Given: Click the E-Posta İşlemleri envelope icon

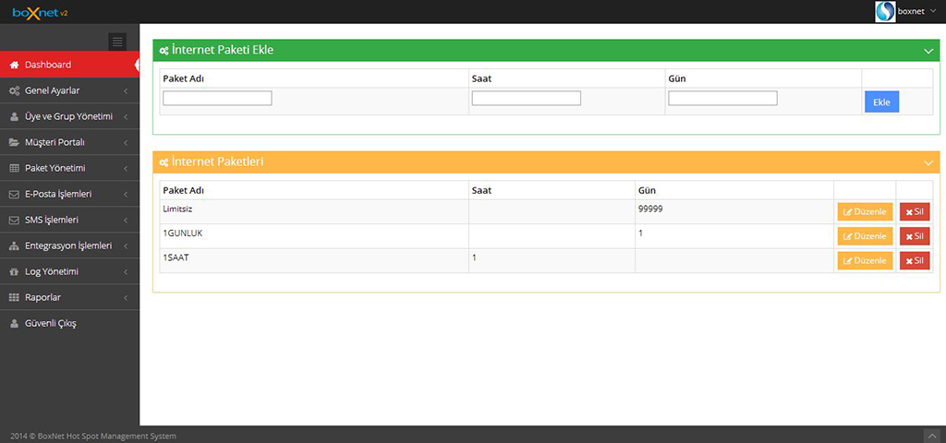Looking at the screenshot, I should click(15, 194).
